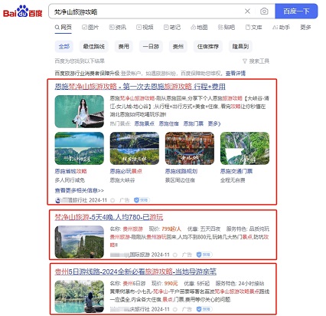Expand 更多 hot attractions link
Viewport: 326px width, 316px height.
point(214,123)
